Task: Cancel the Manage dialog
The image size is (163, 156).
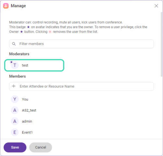Action: (x=41, y=147)
